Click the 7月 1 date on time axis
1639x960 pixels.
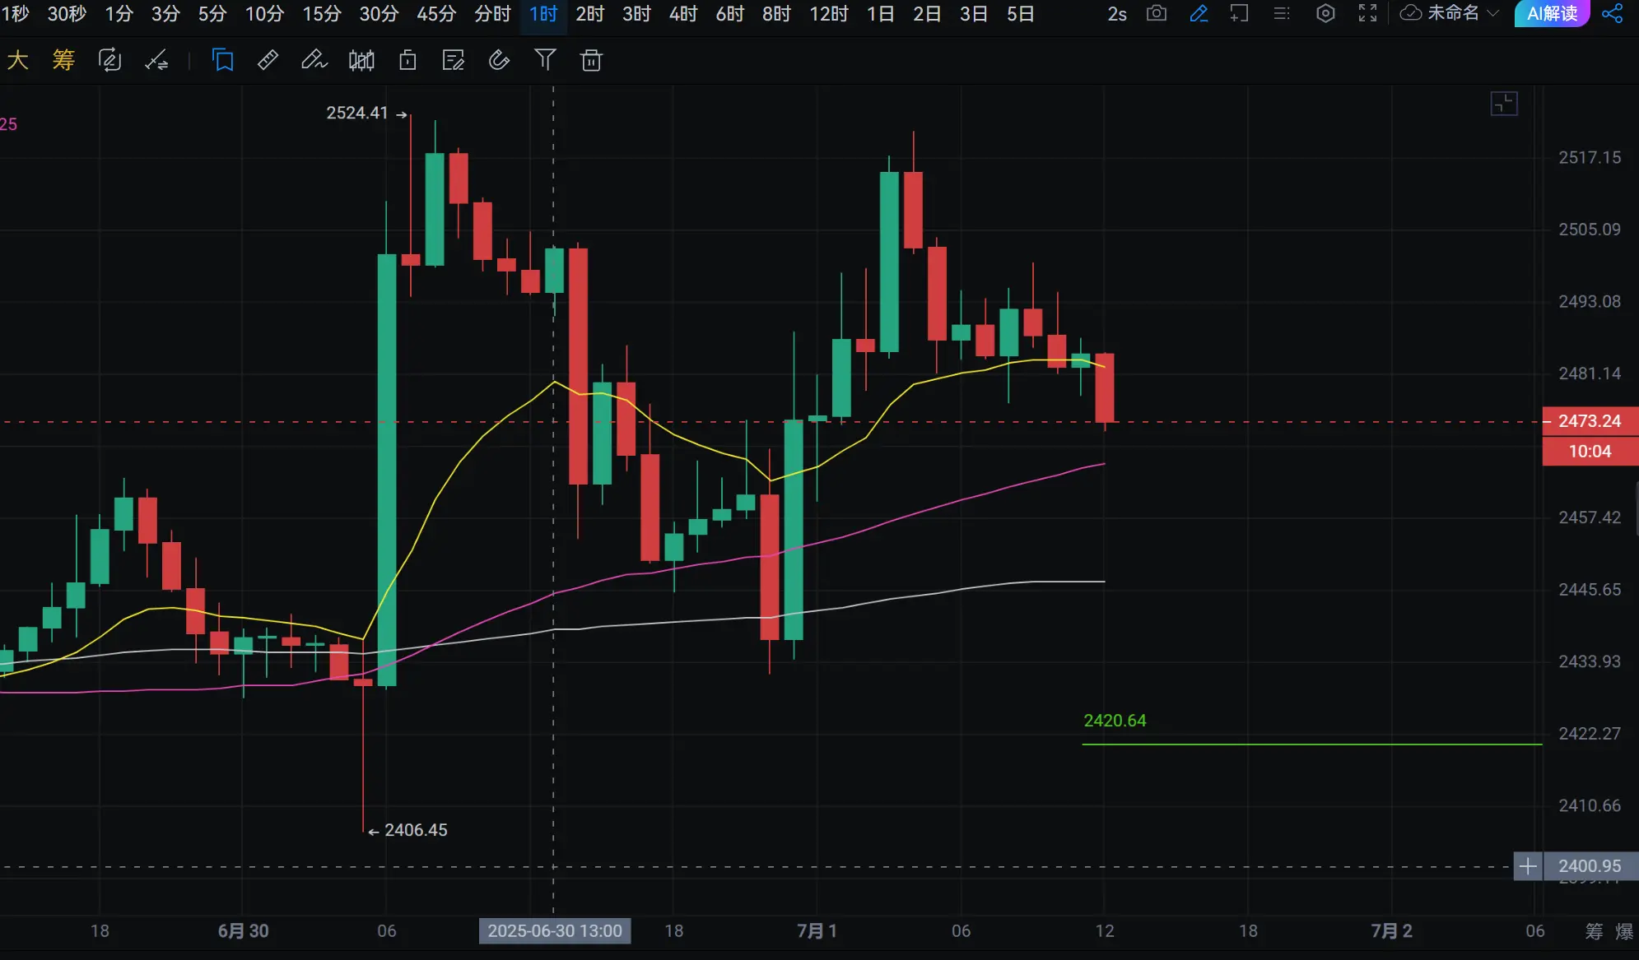point(817,931)
